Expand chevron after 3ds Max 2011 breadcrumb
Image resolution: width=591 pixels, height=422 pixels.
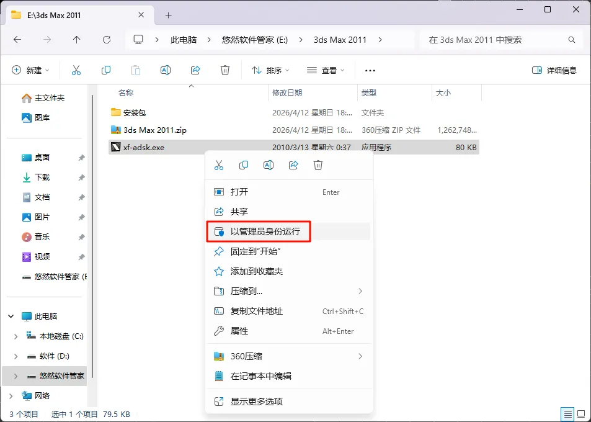(x=380, y=40)
